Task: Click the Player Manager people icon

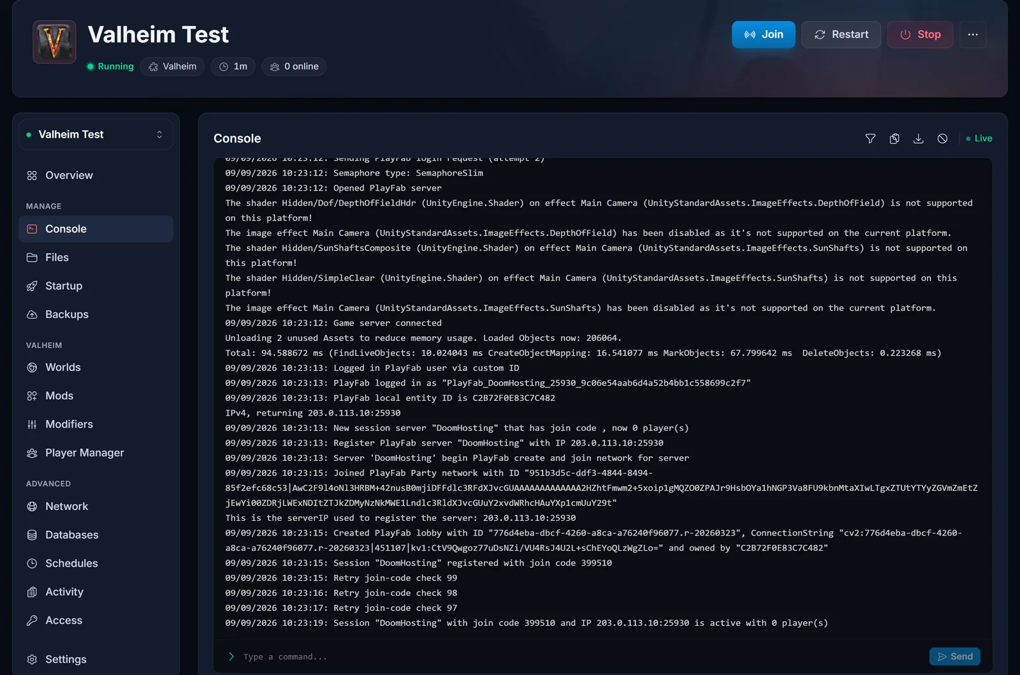Action: (x=32, y=453)
